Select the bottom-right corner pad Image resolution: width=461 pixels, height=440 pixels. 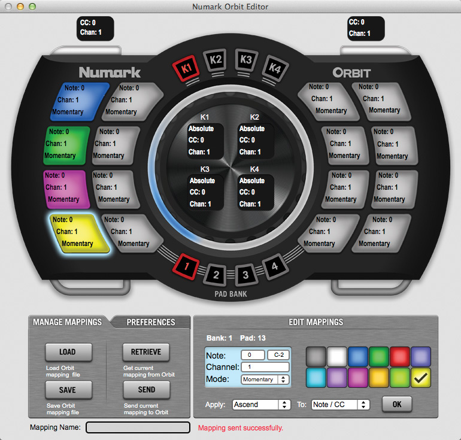click(381, 233)
